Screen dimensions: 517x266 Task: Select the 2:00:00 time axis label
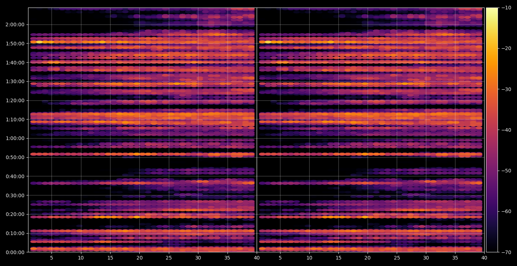pyautogui.click(x=15, y=24)
